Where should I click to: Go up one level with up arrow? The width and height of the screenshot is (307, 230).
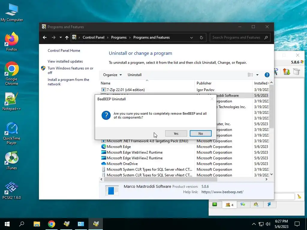click(x=67, y=37)
